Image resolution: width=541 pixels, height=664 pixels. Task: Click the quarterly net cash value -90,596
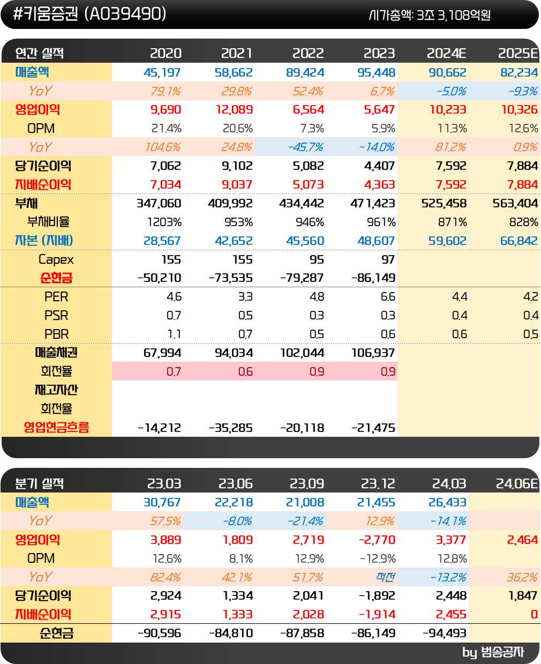click(159, 633)
